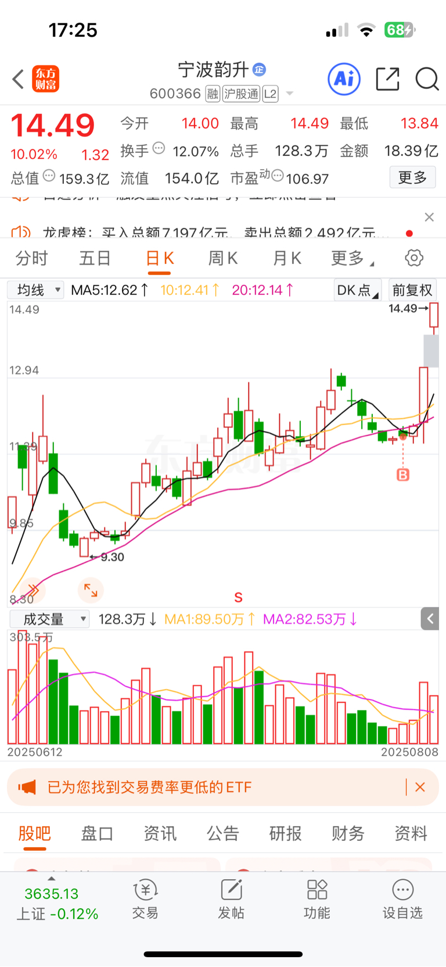This screenshot has width=446, height=967.
Task: Tap the ETF banner megaphone icon
Action: [27, 787]
